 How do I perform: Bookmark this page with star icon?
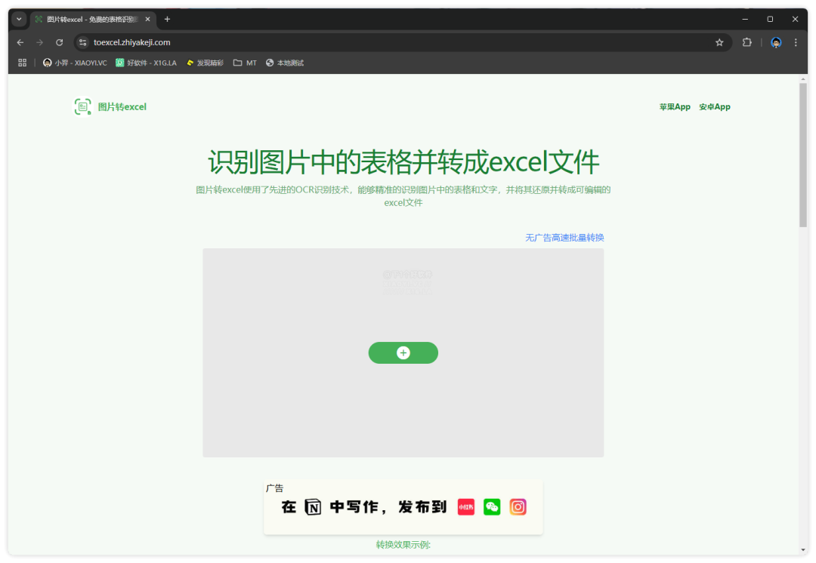(719, 42)
